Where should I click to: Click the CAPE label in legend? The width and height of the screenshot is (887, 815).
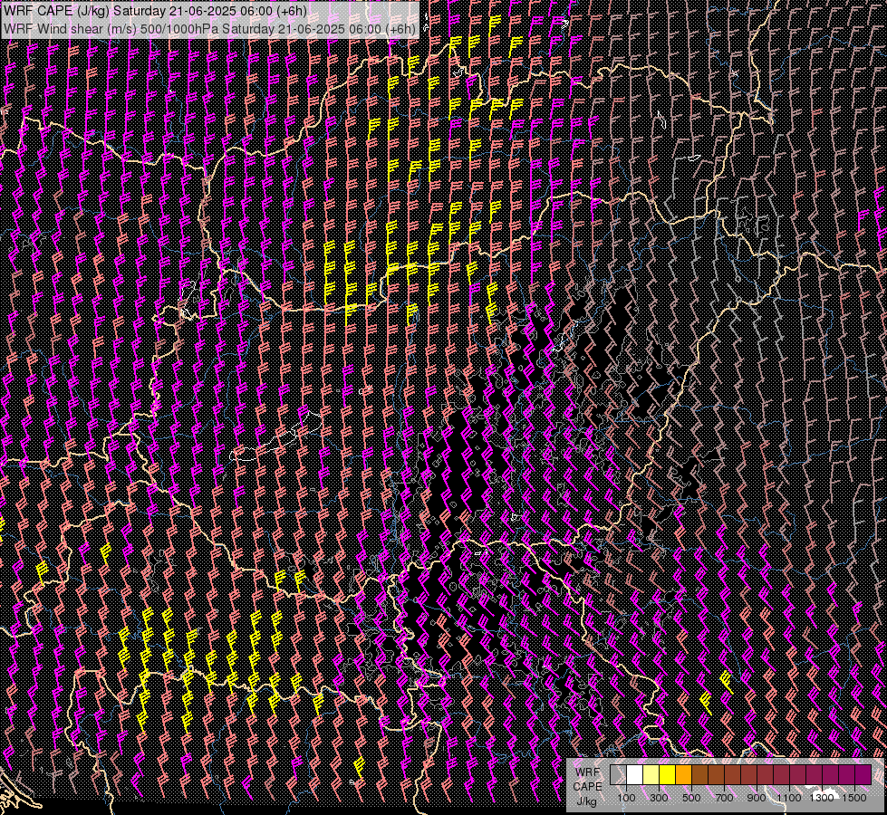coord(587,787)
